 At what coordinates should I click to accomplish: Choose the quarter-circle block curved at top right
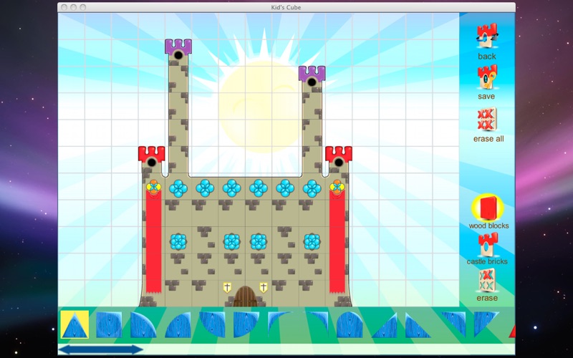[143, 324]
